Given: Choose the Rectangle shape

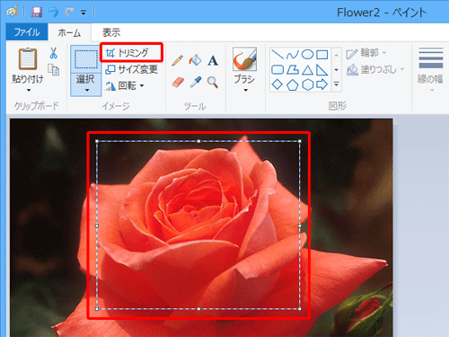Looking at the screenshot, I should 322,55.
